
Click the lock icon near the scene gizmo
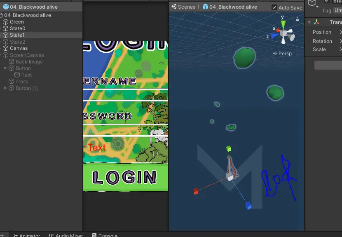pos(297,19)
